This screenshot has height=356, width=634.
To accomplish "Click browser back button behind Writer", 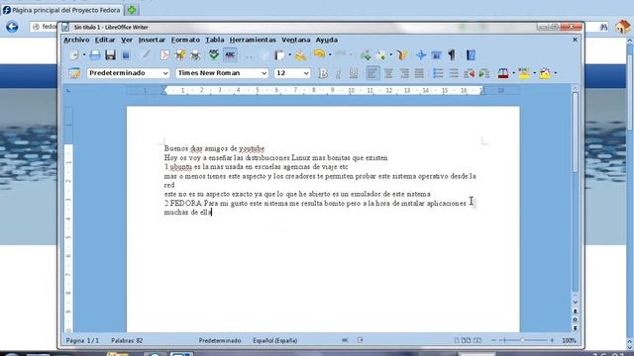I will (x=12, y=27).
